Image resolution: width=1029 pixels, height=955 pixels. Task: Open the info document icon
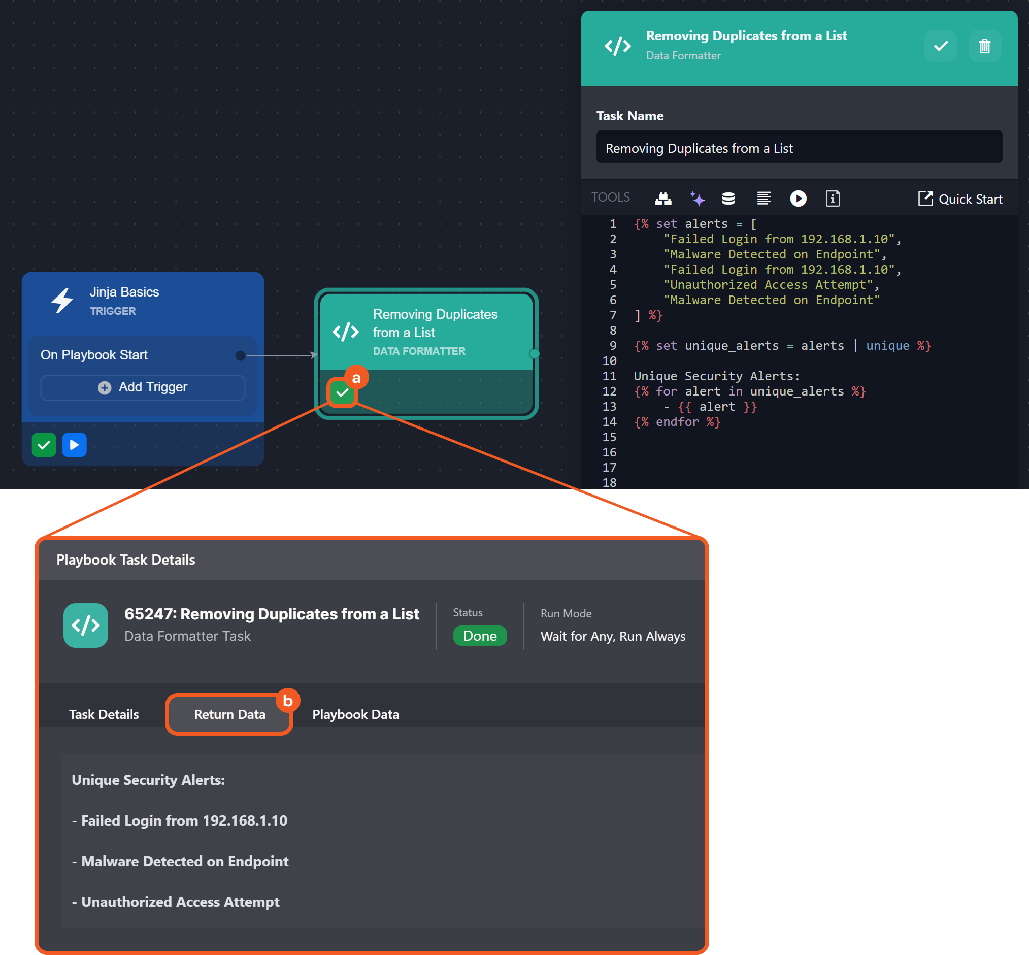click(x=832, y=199)
